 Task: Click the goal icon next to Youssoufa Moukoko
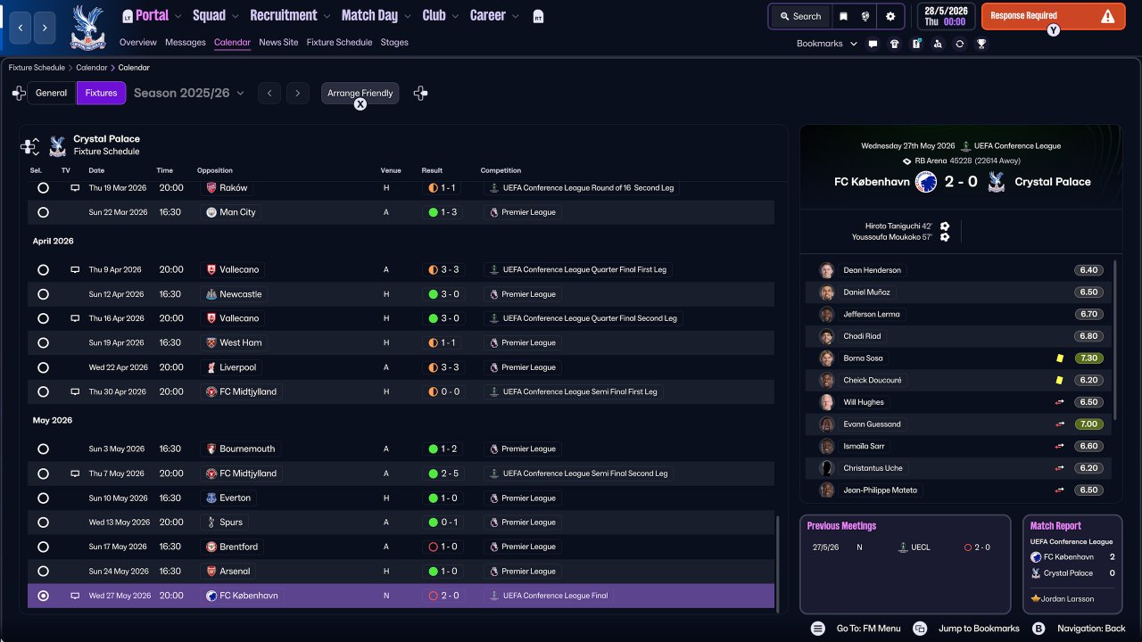(945, 237)
